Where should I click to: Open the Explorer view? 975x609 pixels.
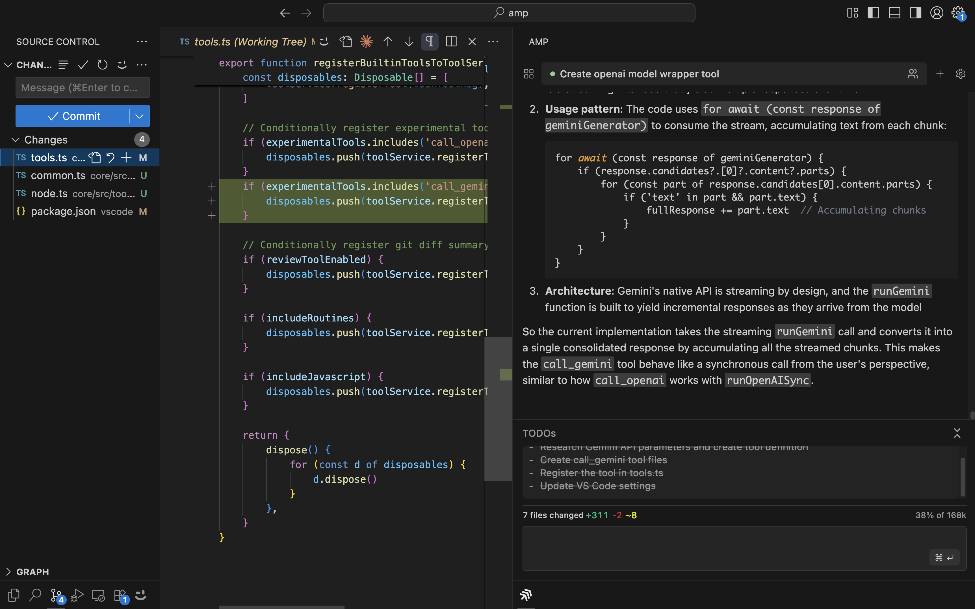coord(14,595)
